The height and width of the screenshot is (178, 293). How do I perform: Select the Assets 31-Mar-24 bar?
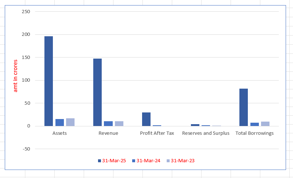pos(59,123)
